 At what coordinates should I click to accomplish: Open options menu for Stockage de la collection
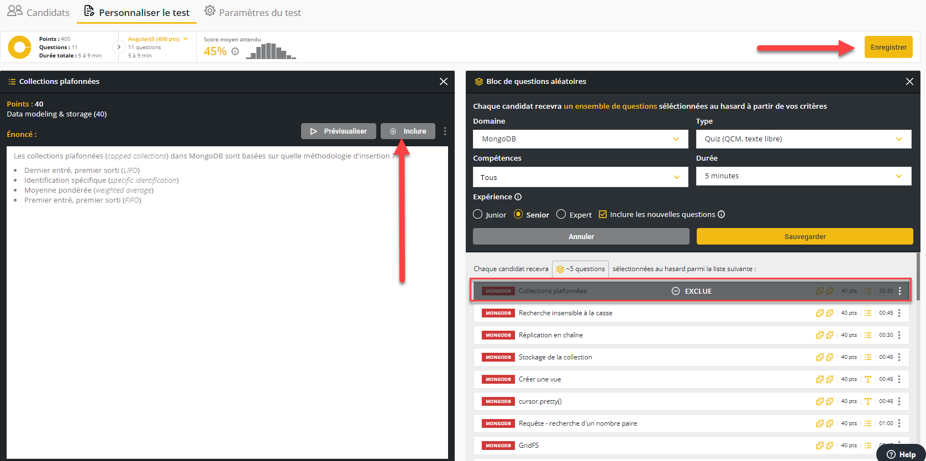[x=899, y=357]
